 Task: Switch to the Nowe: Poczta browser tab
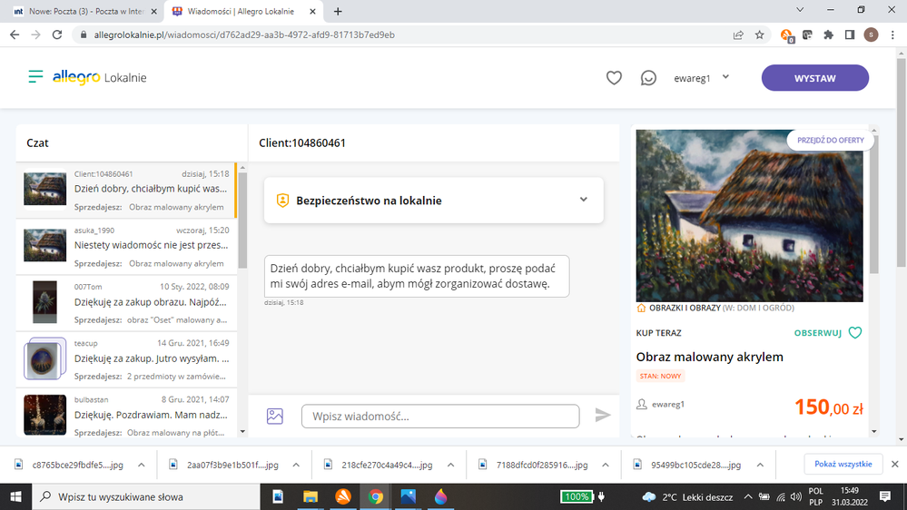(x=82, y=11)
